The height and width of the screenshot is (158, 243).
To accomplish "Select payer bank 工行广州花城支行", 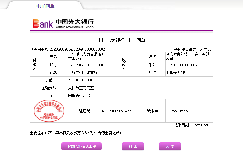I will point(83,73).
